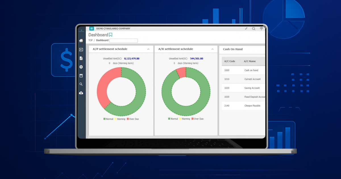Image resolution: width=341 pixels, height=179 pixels.
Task: Bookmark the Dashboard page
Action: tap(111, 35)
